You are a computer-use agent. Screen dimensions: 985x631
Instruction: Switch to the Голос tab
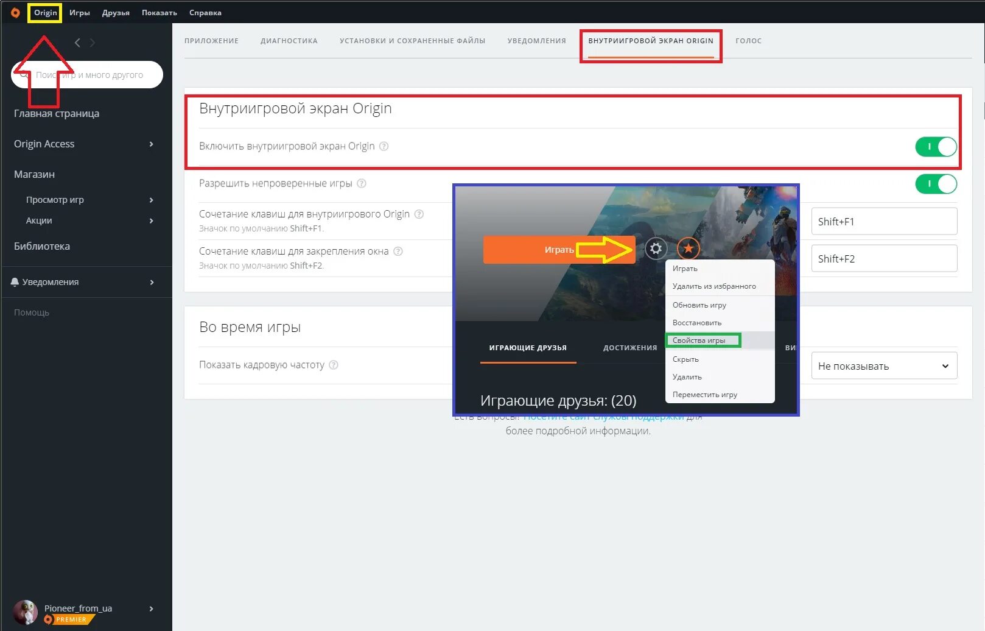click(748, 41)
